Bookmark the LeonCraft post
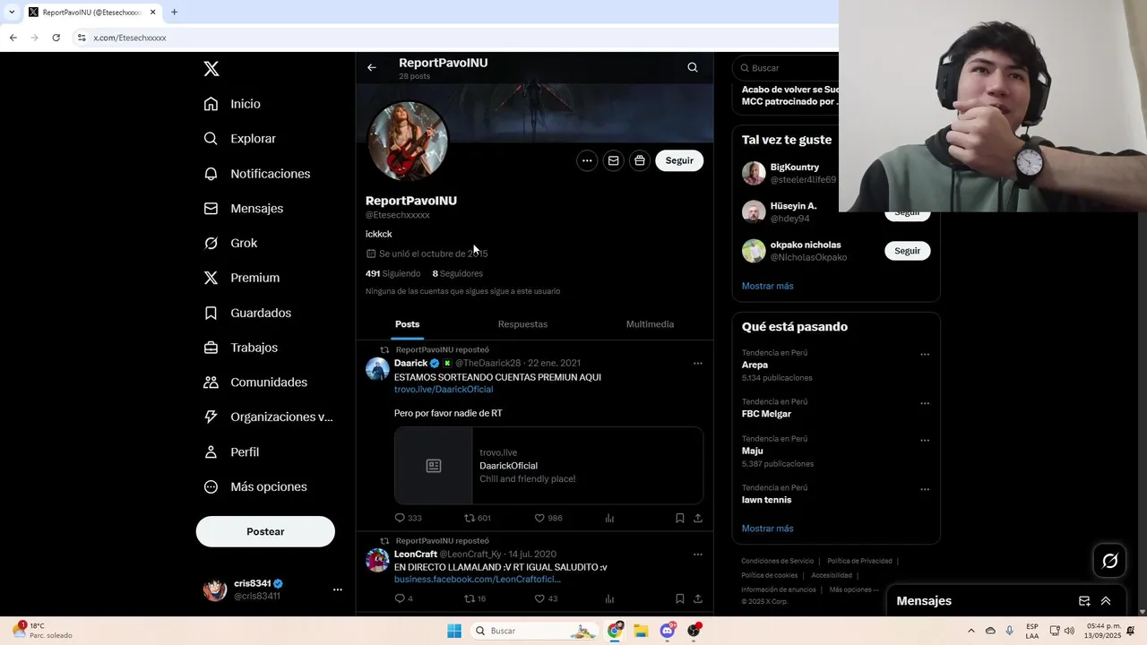 pos(680,598)
